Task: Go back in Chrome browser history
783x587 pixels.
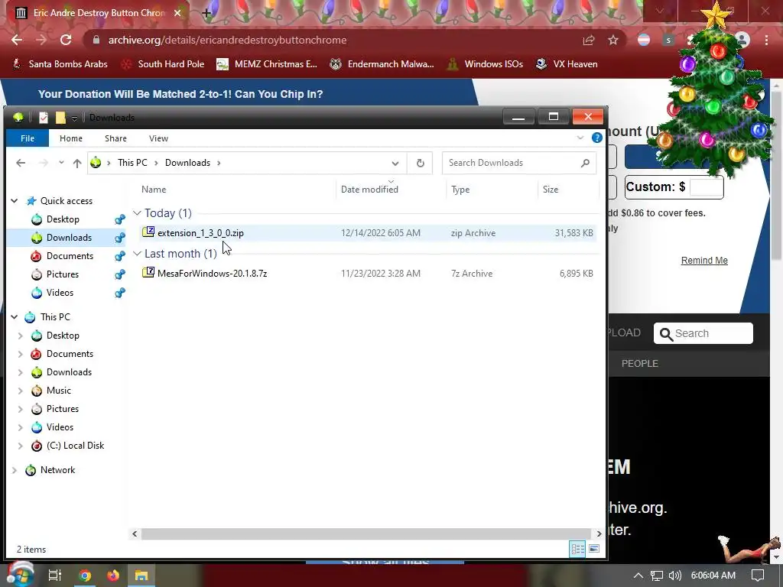Action: tap(17, 40)
